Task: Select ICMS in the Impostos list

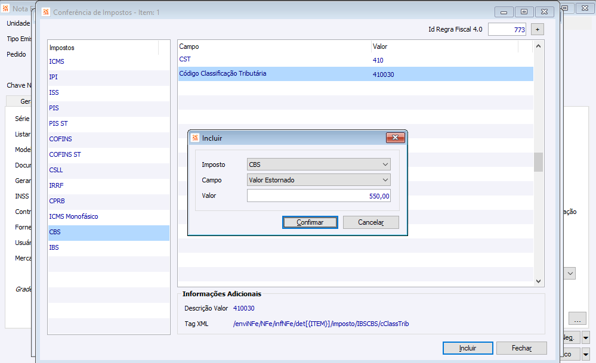Action: point(109,61)
